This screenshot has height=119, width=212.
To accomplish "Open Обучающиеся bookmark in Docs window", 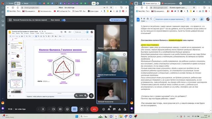I will (x=158, y=11).
